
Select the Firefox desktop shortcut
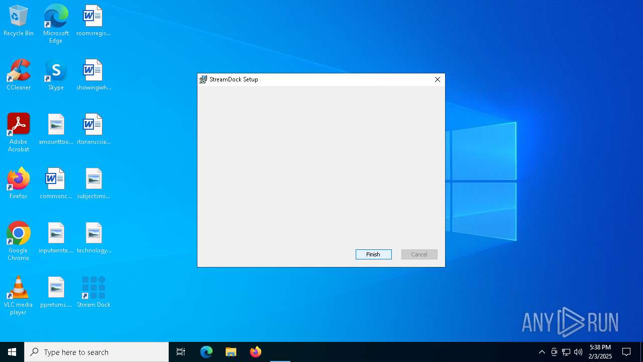tap(19, 184)
